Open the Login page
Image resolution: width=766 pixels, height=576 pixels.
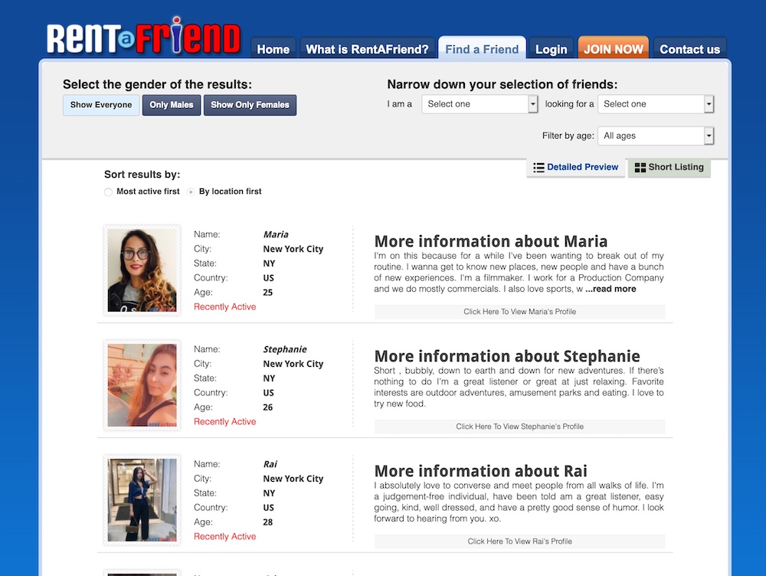(x=550, y=48)
